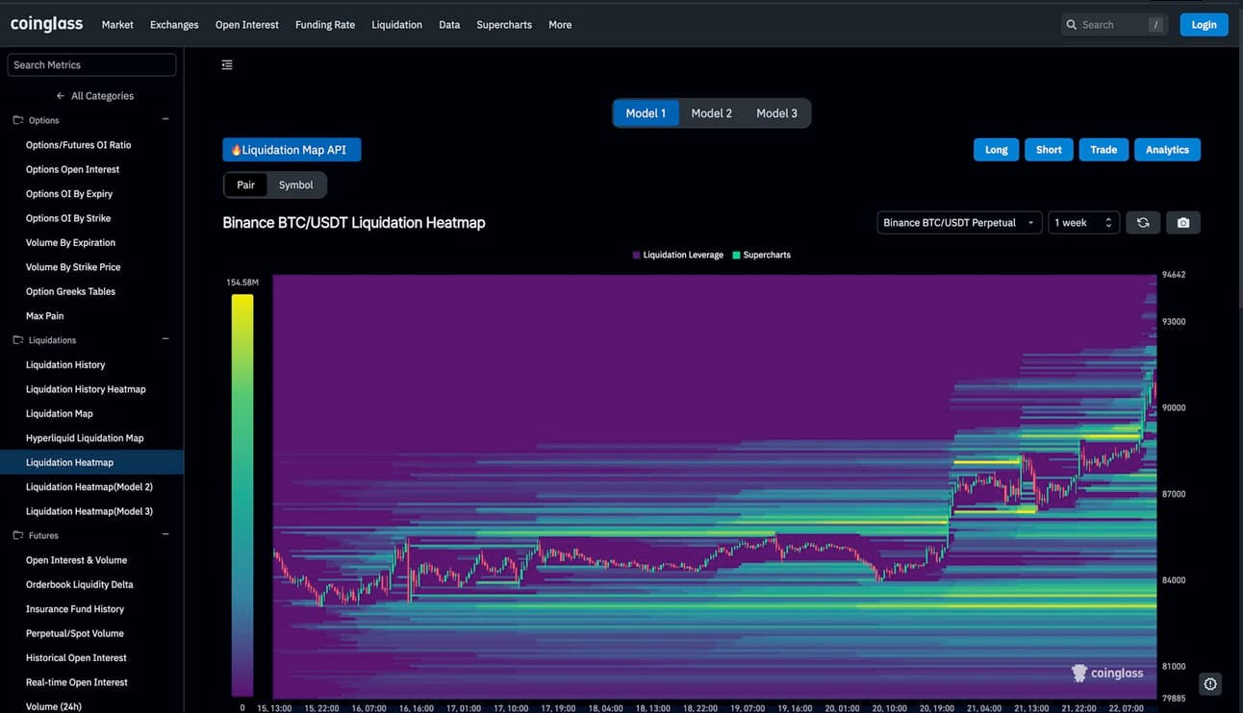Click the Liquidations folder icon
Viewport: 1243px width, 713px height.
click(18, 340)
